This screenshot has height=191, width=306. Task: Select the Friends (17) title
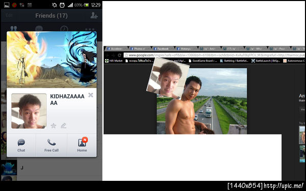click(x=52, y=16)
